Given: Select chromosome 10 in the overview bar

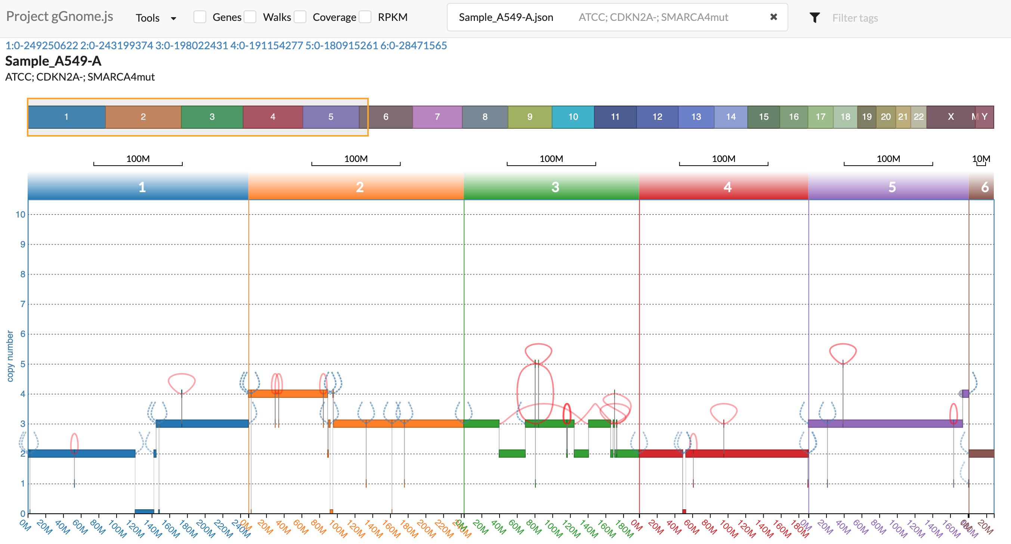Looking at the screenshot, I should click(573, 117).
